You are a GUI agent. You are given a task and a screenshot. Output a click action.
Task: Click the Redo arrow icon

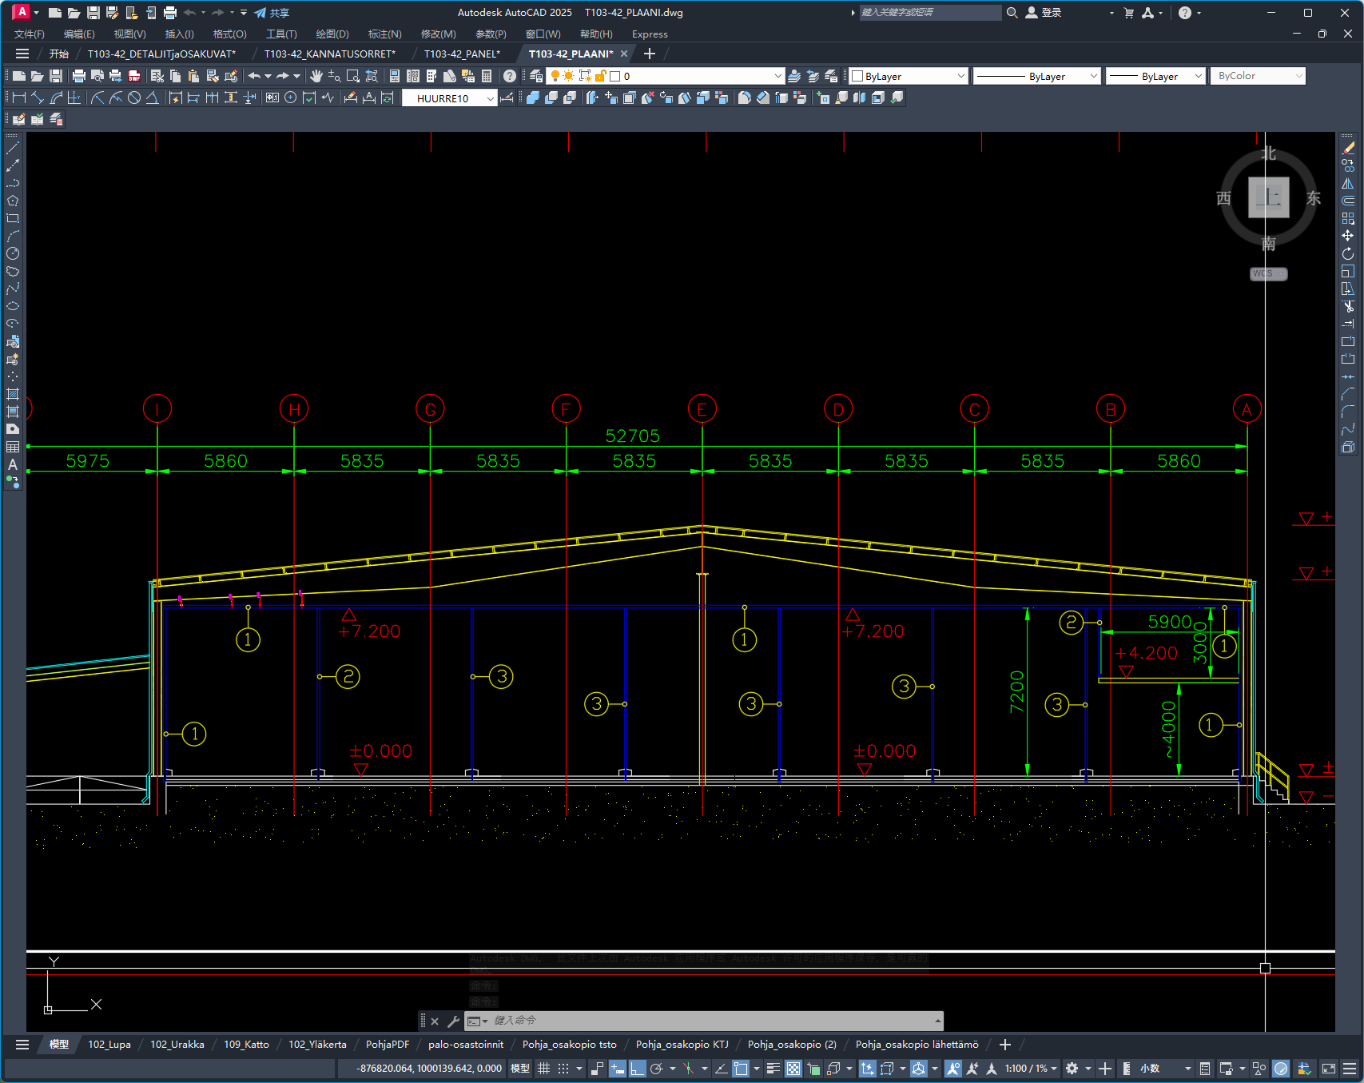click(x=282, y=76)
